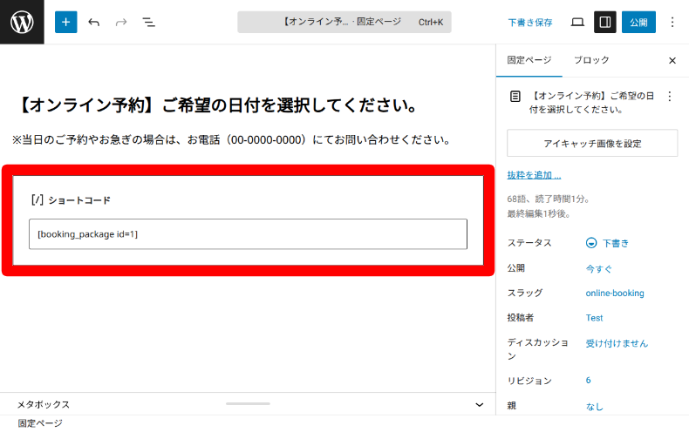Click the 固定ページ breadcrumb at bottom

tap(40, 423)
